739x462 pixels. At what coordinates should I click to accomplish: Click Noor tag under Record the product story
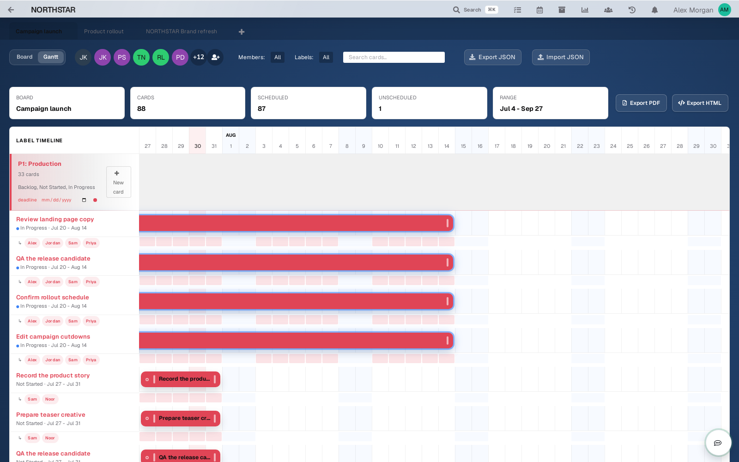[50, 399]
